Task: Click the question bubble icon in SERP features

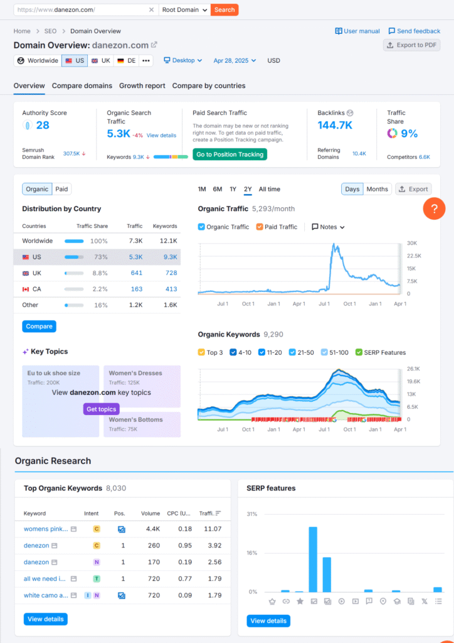Action: tap(369, 601)
